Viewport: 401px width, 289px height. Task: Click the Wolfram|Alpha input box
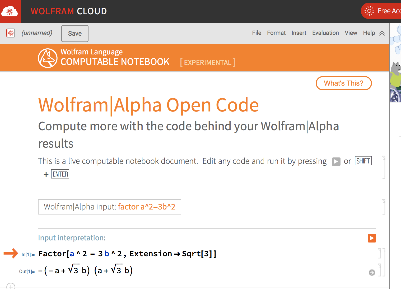[110, 207]
